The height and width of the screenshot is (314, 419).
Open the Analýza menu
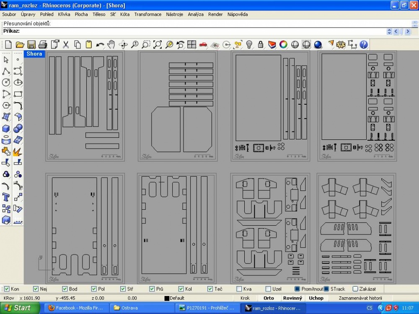coord(196,14)
